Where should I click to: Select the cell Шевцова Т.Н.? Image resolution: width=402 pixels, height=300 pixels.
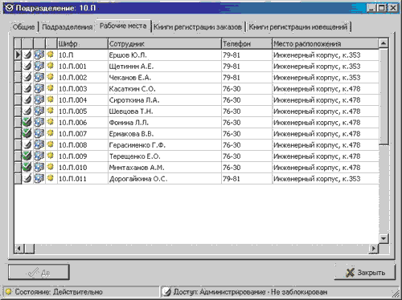(x=165, y=111)
